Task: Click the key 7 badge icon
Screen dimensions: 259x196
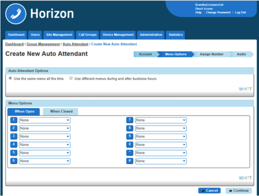Action: 130,120
